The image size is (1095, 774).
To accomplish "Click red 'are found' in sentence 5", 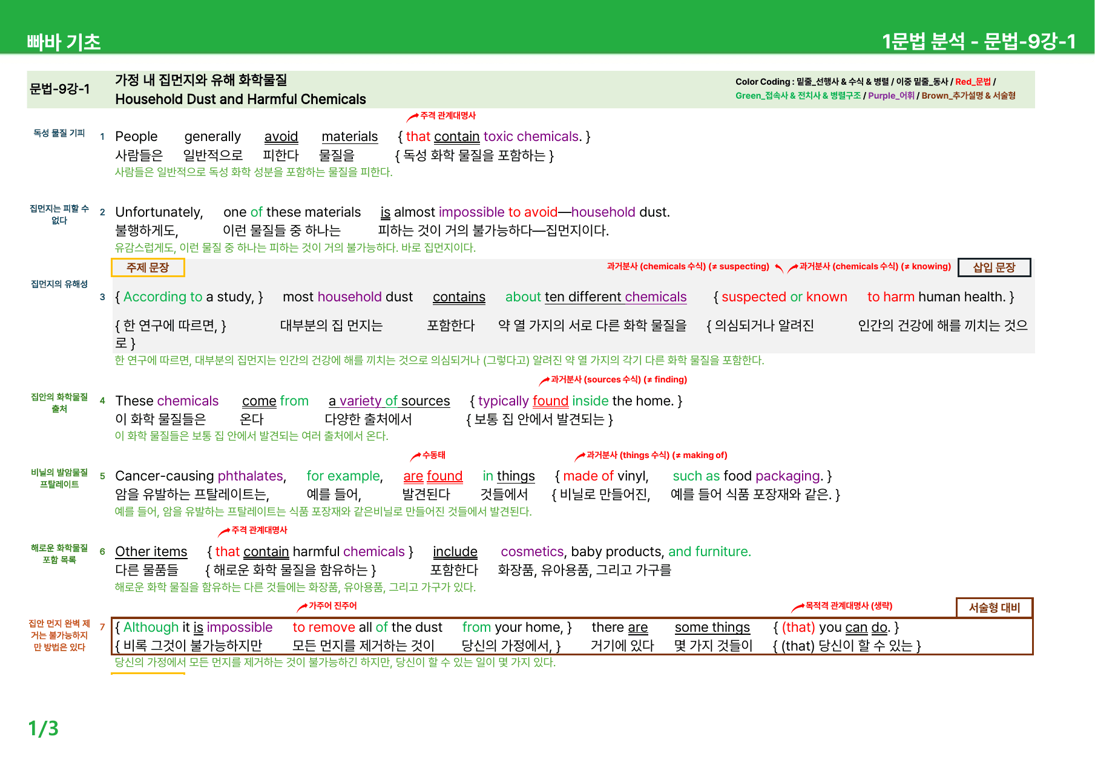I will [433, 476].
